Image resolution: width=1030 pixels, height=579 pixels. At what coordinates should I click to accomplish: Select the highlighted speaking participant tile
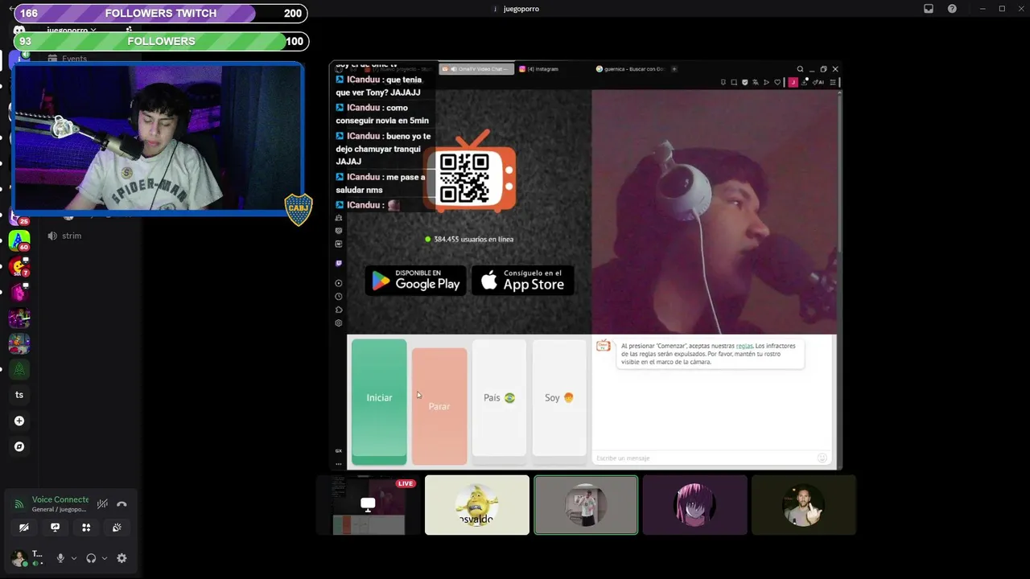586,505
